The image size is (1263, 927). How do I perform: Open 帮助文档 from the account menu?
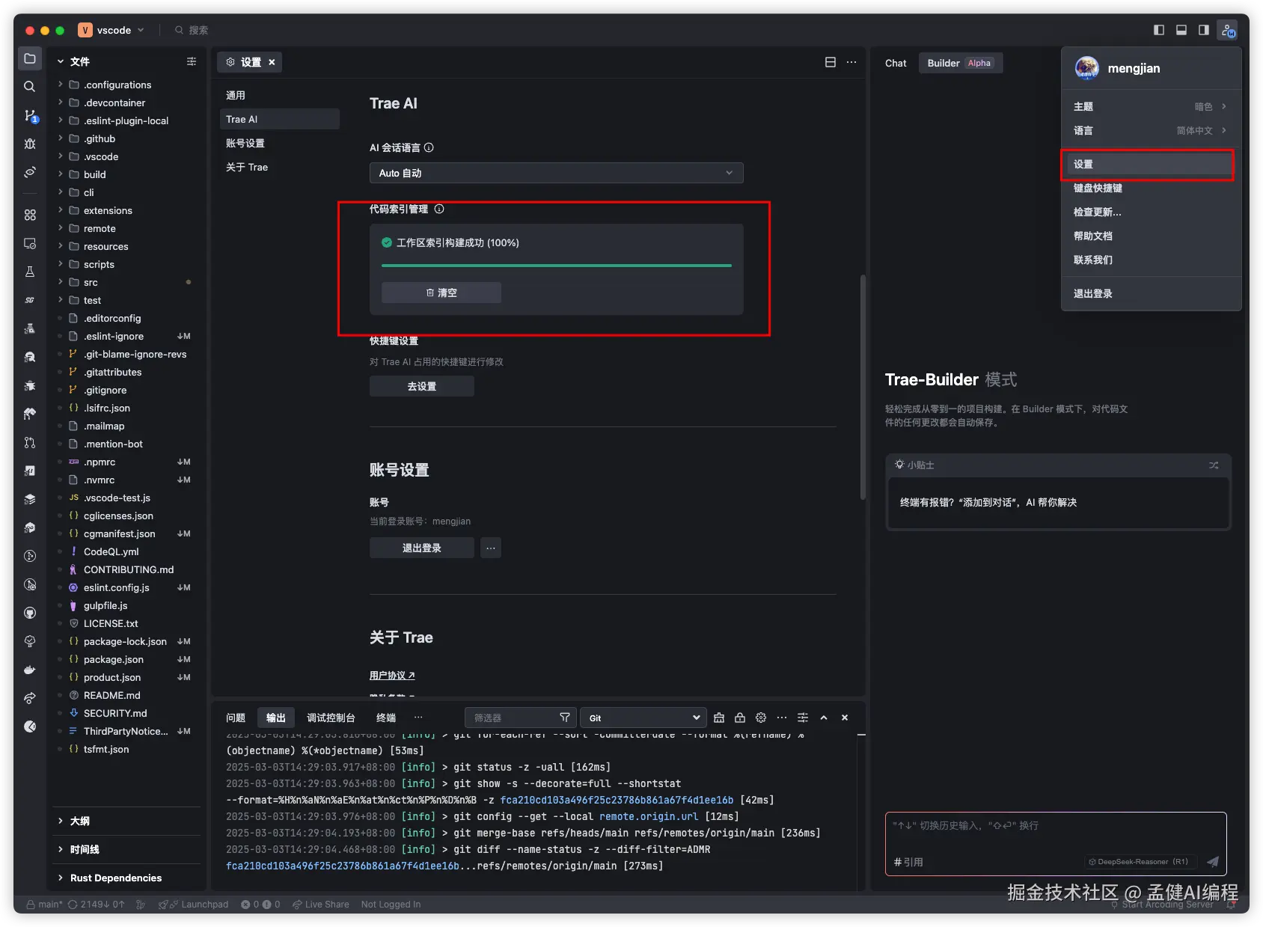[1151, 236]
